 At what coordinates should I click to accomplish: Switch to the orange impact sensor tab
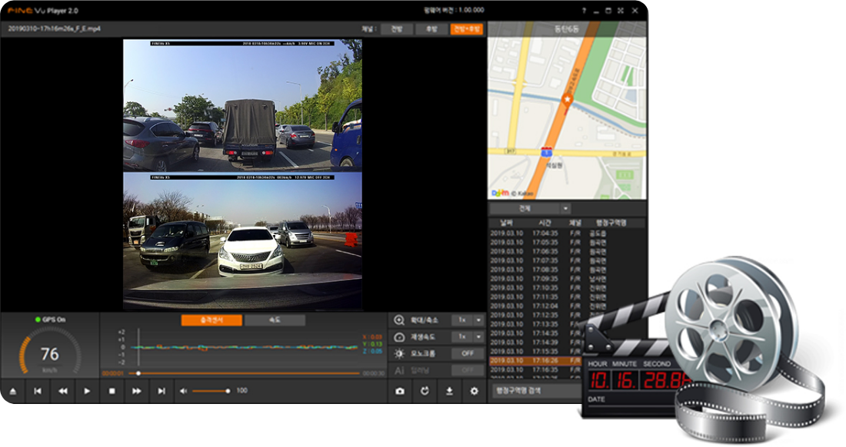(211, 320)
